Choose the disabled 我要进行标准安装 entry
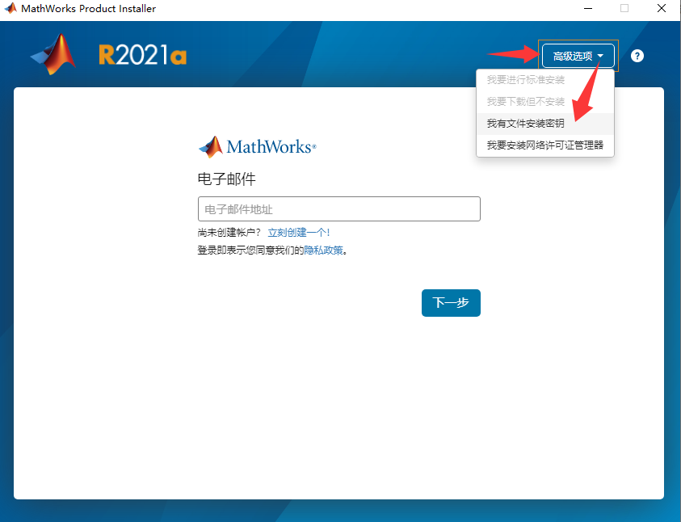Image resolution: width=681 pixels, height=522 pixels. tap(524, 80)
